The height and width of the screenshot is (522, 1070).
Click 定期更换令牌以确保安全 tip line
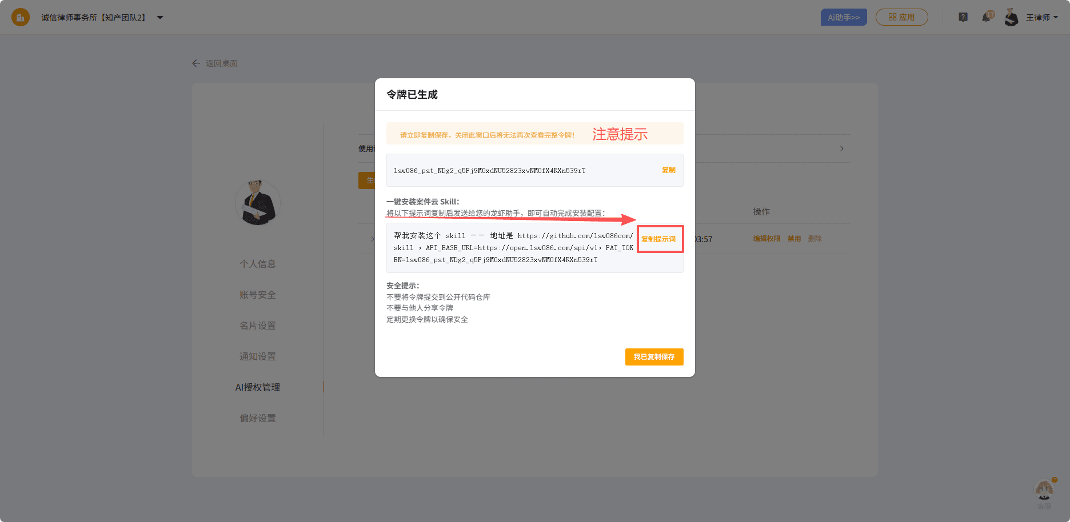427,319
